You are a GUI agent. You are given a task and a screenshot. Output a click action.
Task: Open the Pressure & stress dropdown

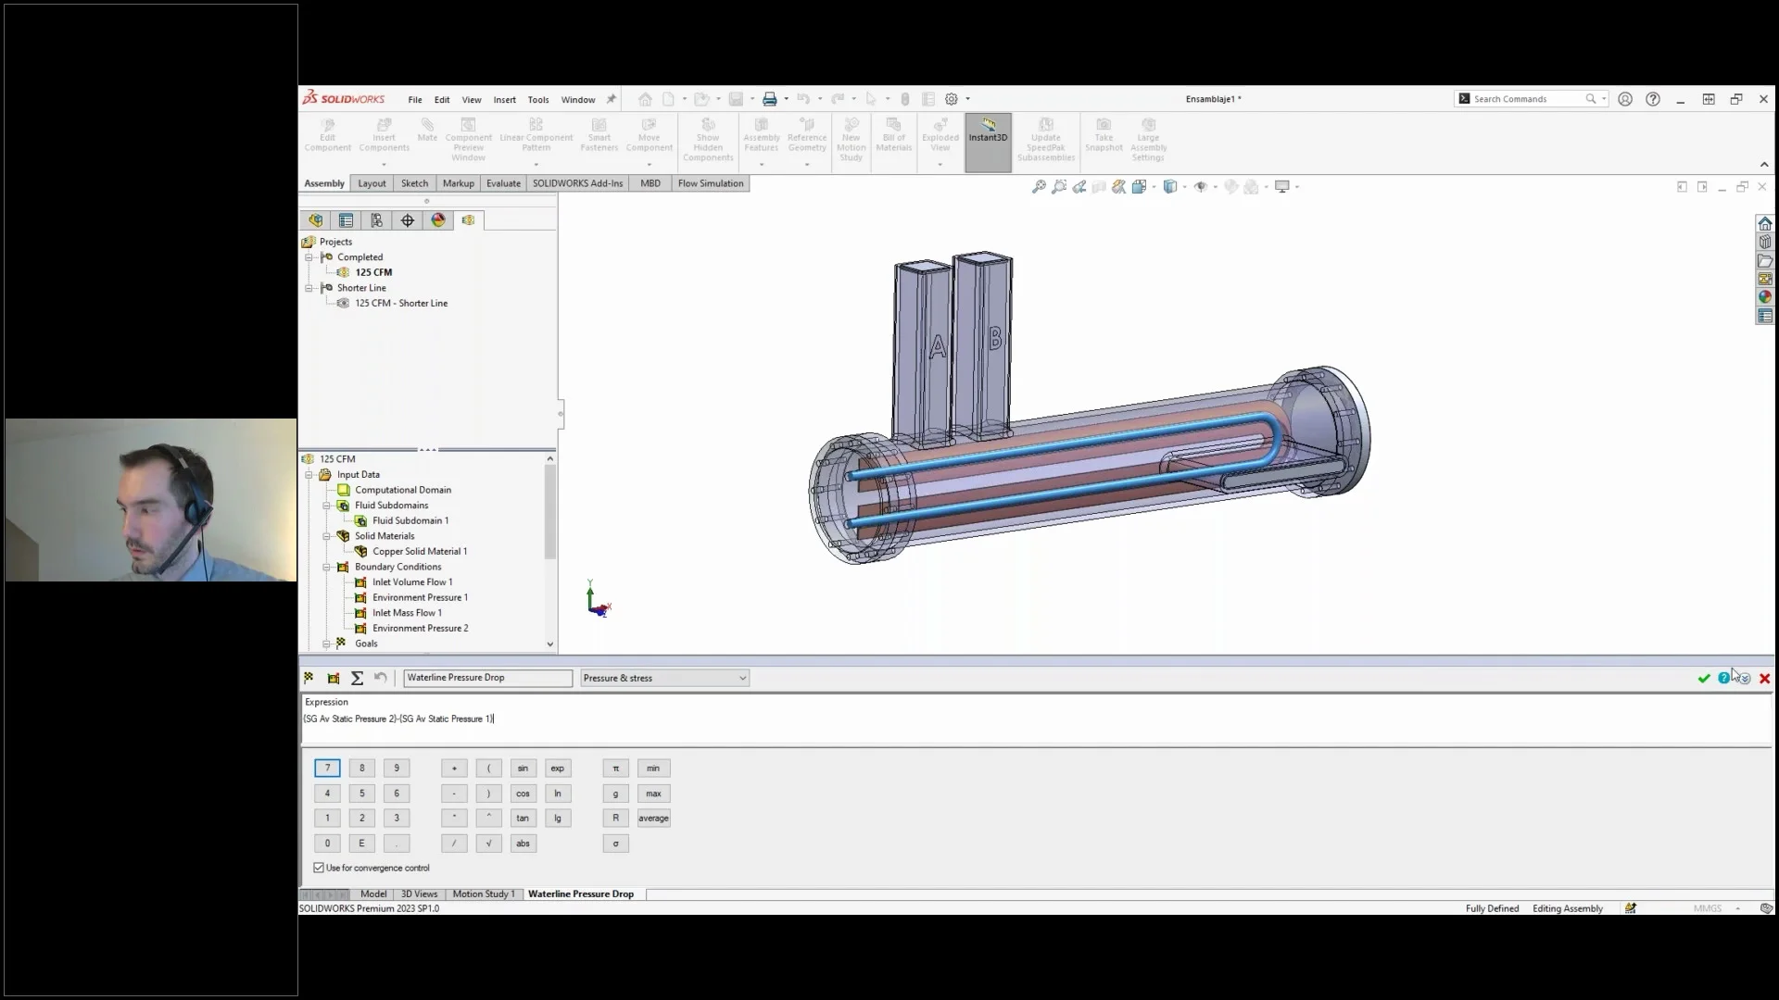click(x=664, y=679)
